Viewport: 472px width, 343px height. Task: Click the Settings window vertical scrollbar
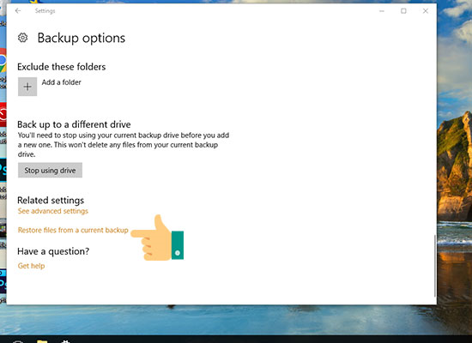pos(435,266)
